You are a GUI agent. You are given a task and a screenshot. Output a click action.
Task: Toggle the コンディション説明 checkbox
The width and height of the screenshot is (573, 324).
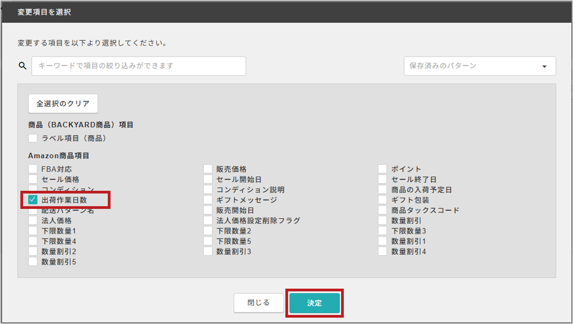207,190
